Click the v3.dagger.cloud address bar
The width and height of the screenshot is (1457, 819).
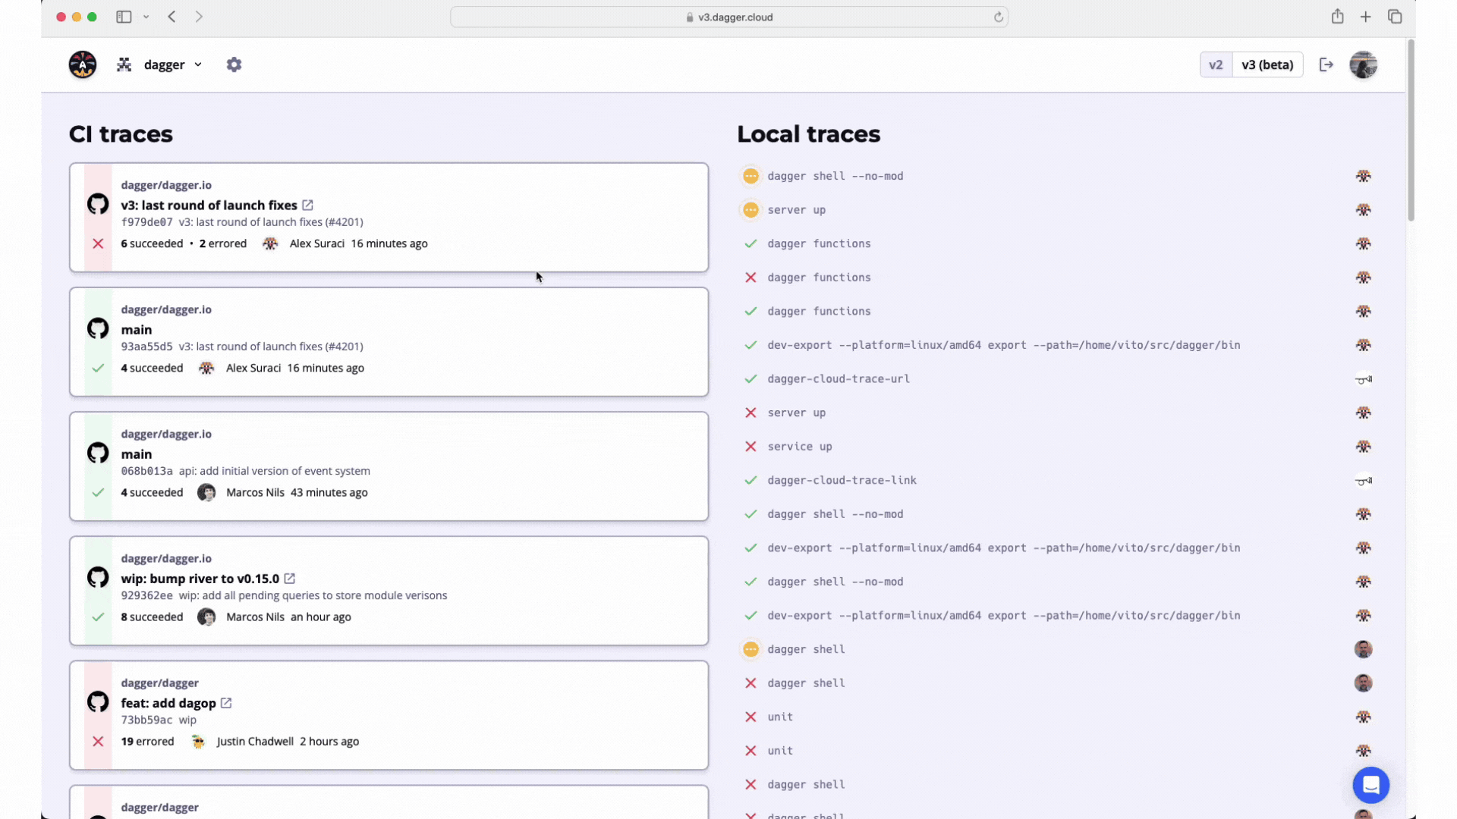click(x=728, y=17)
